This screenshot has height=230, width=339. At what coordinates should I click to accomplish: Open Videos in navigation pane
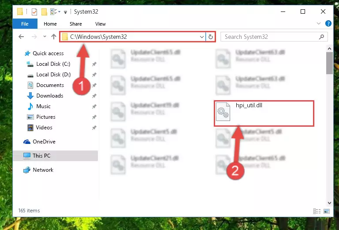(x=44, y=128)
